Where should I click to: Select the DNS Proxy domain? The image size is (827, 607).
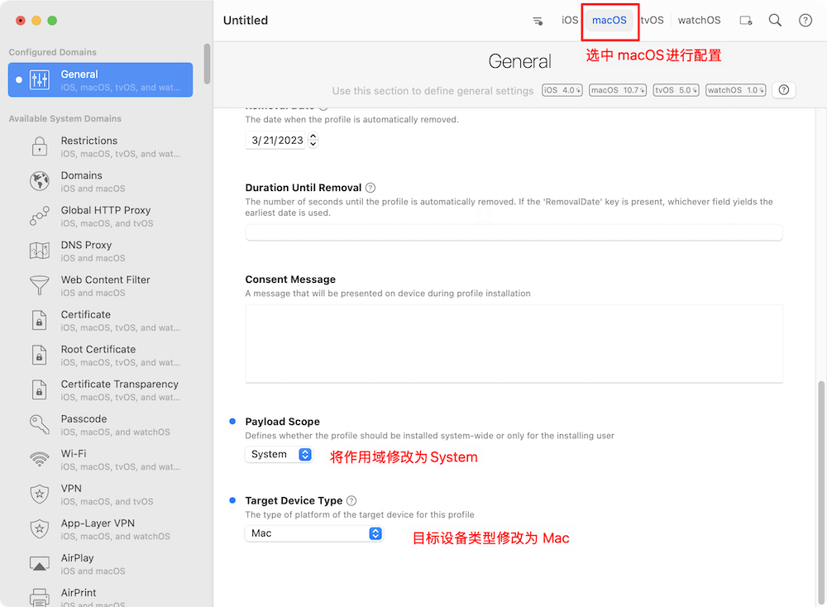click(x=100, y=251)
